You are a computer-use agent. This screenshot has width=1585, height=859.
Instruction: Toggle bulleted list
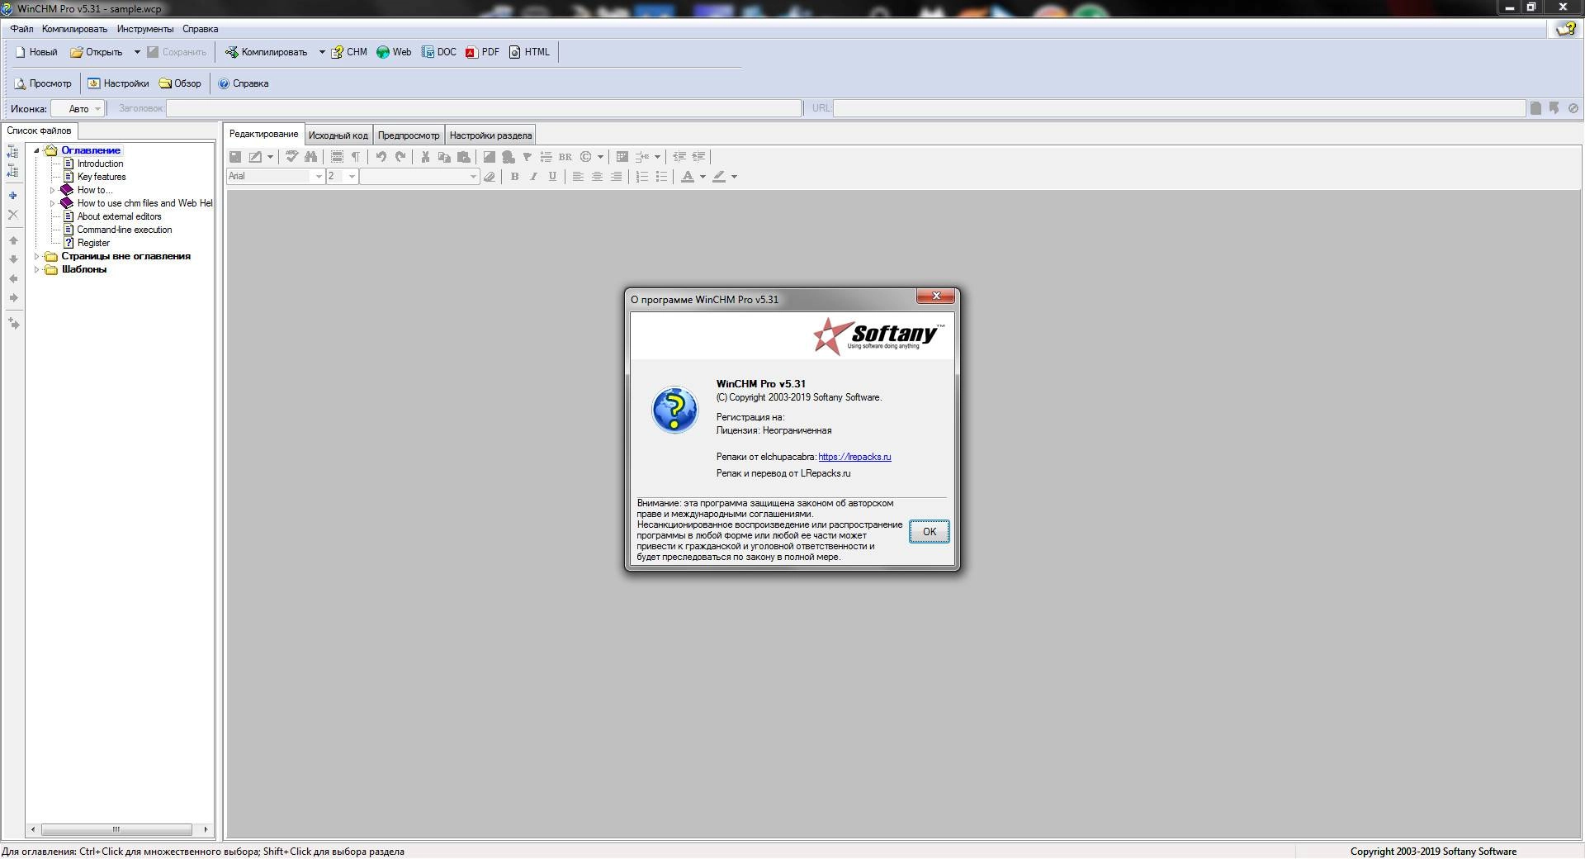tap(661, 177)
